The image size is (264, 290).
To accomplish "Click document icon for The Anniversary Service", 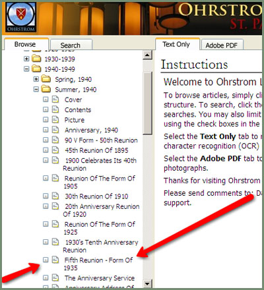I will [x=55, y=277].
